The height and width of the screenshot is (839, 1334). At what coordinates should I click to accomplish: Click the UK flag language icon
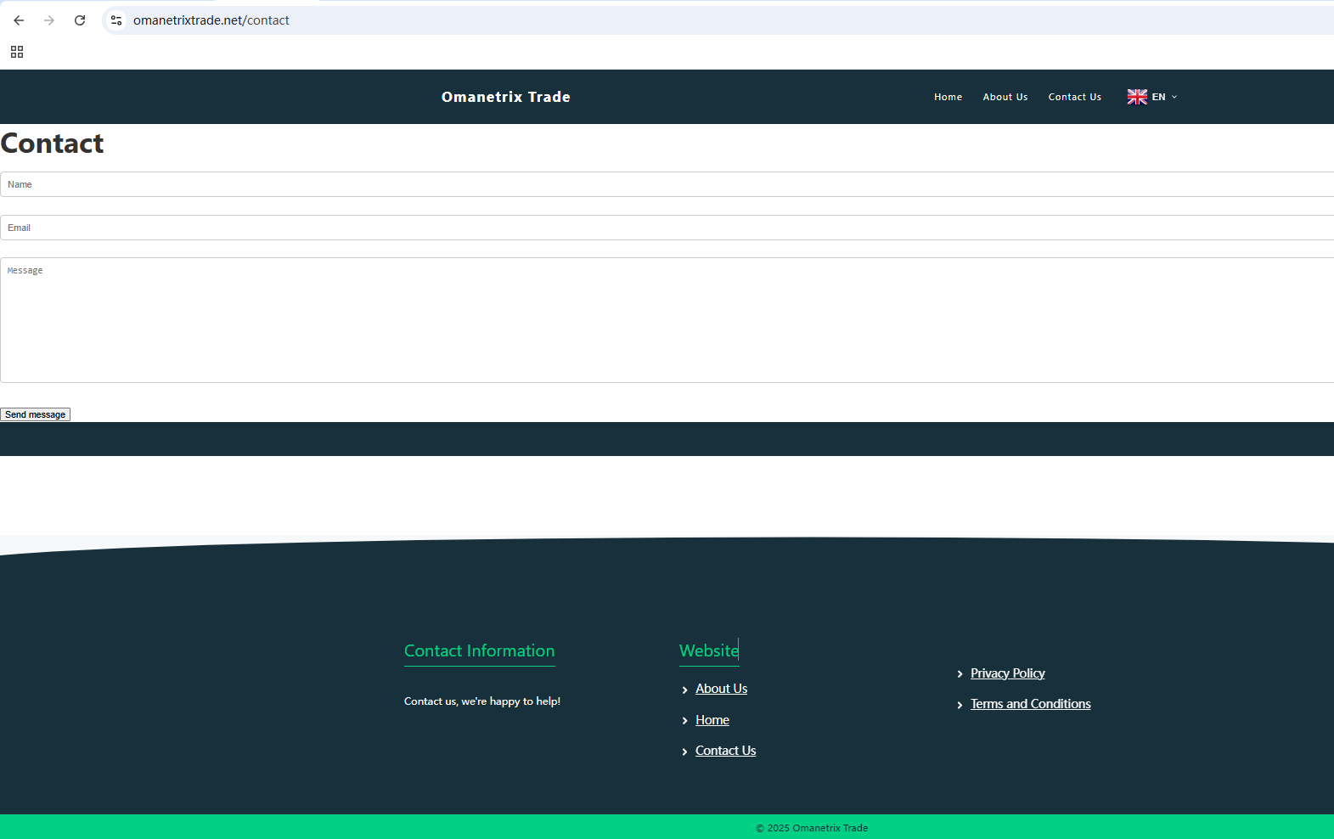coord(1137,97)
